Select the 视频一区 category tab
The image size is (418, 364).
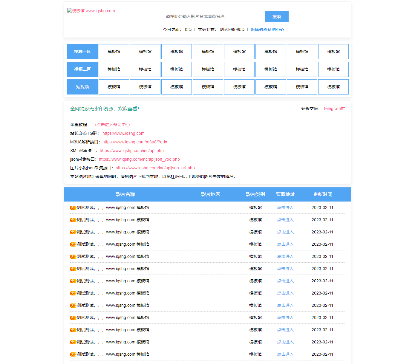click(x=82, y=52)
